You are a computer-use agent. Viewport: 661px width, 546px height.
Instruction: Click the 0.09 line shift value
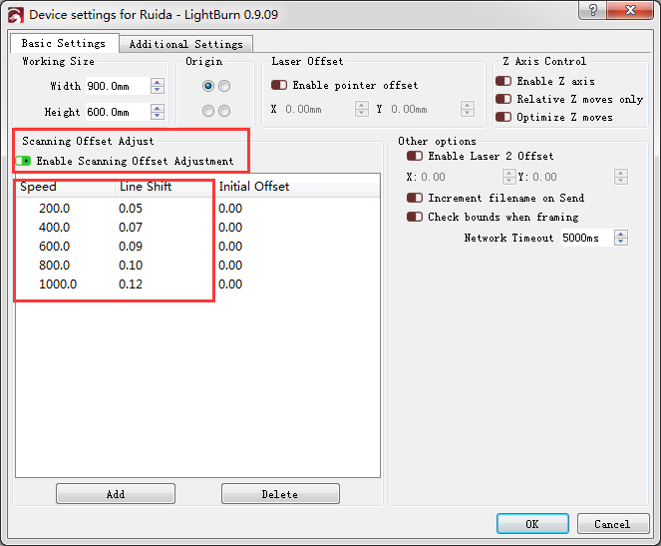(131, 247)
